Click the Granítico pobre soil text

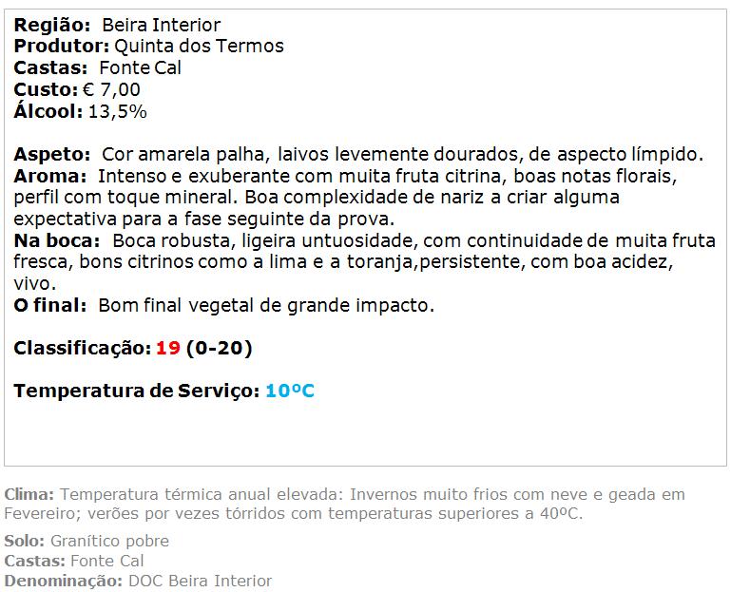109,541
